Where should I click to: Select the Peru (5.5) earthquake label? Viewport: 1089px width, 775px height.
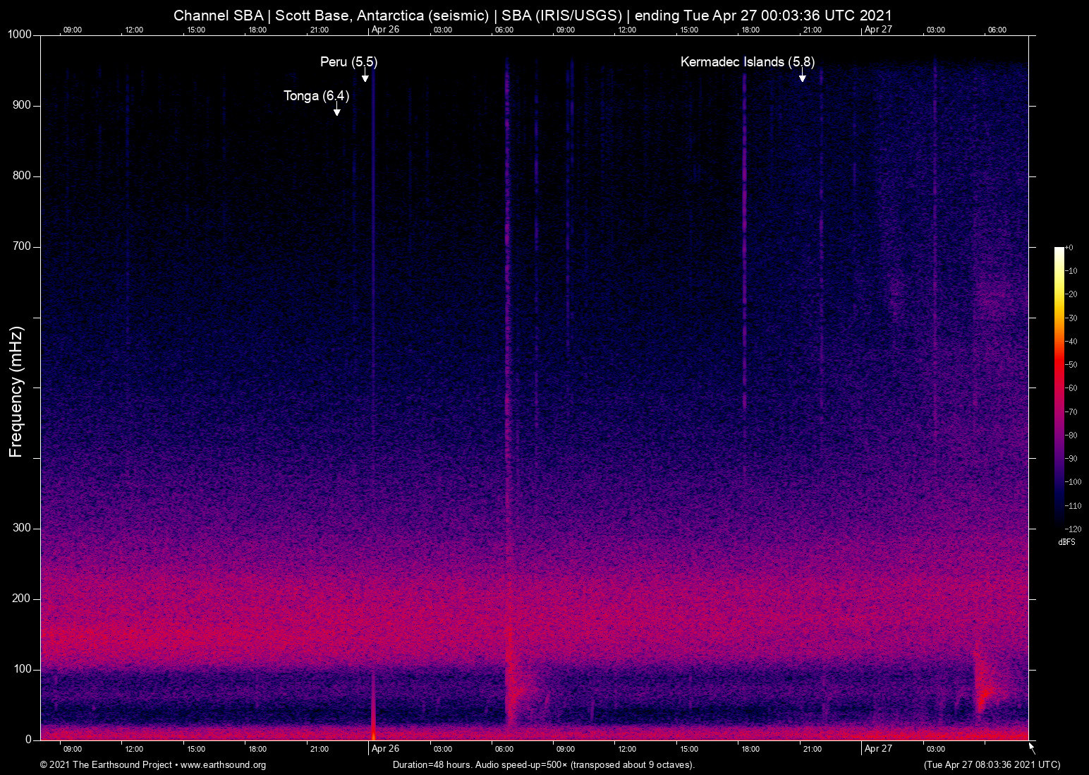click(x=348, y=62)
